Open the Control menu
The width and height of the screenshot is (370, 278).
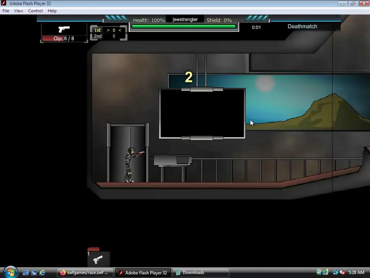[x=35, y=11]
